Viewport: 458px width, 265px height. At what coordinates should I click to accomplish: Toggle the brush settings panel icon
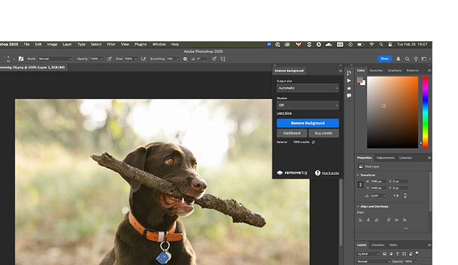[x=21, y=59]
